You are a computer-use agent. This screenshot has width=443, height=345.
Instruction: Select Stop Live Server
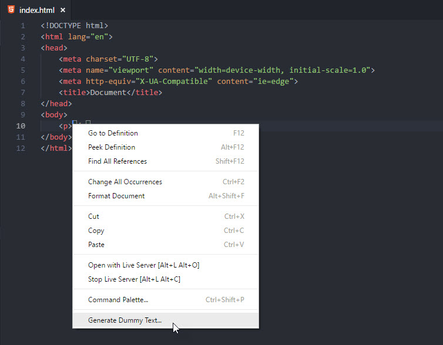click(166, 279)
